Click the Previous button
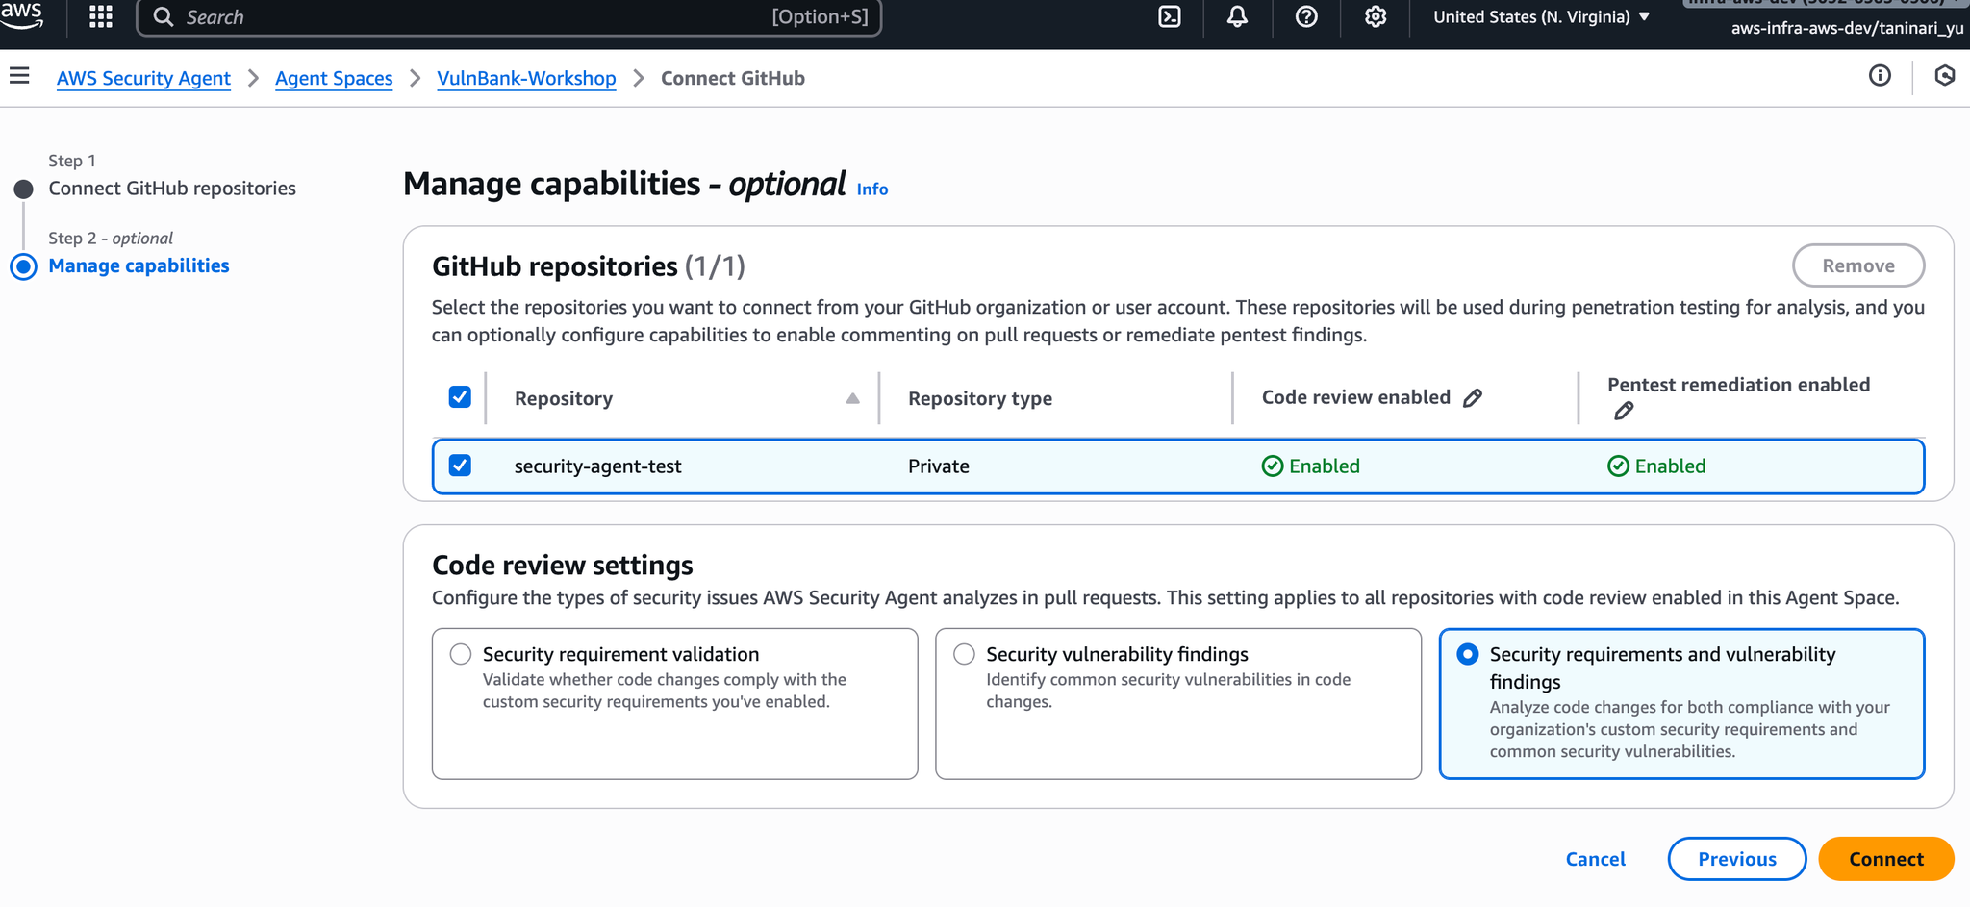 tap(1736, 859)
